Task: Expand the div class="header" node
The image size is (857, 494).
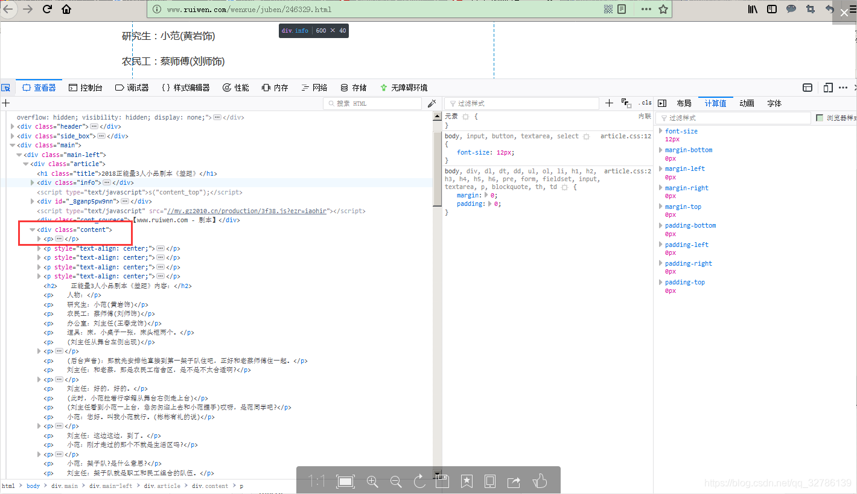Action: [13, 127]
